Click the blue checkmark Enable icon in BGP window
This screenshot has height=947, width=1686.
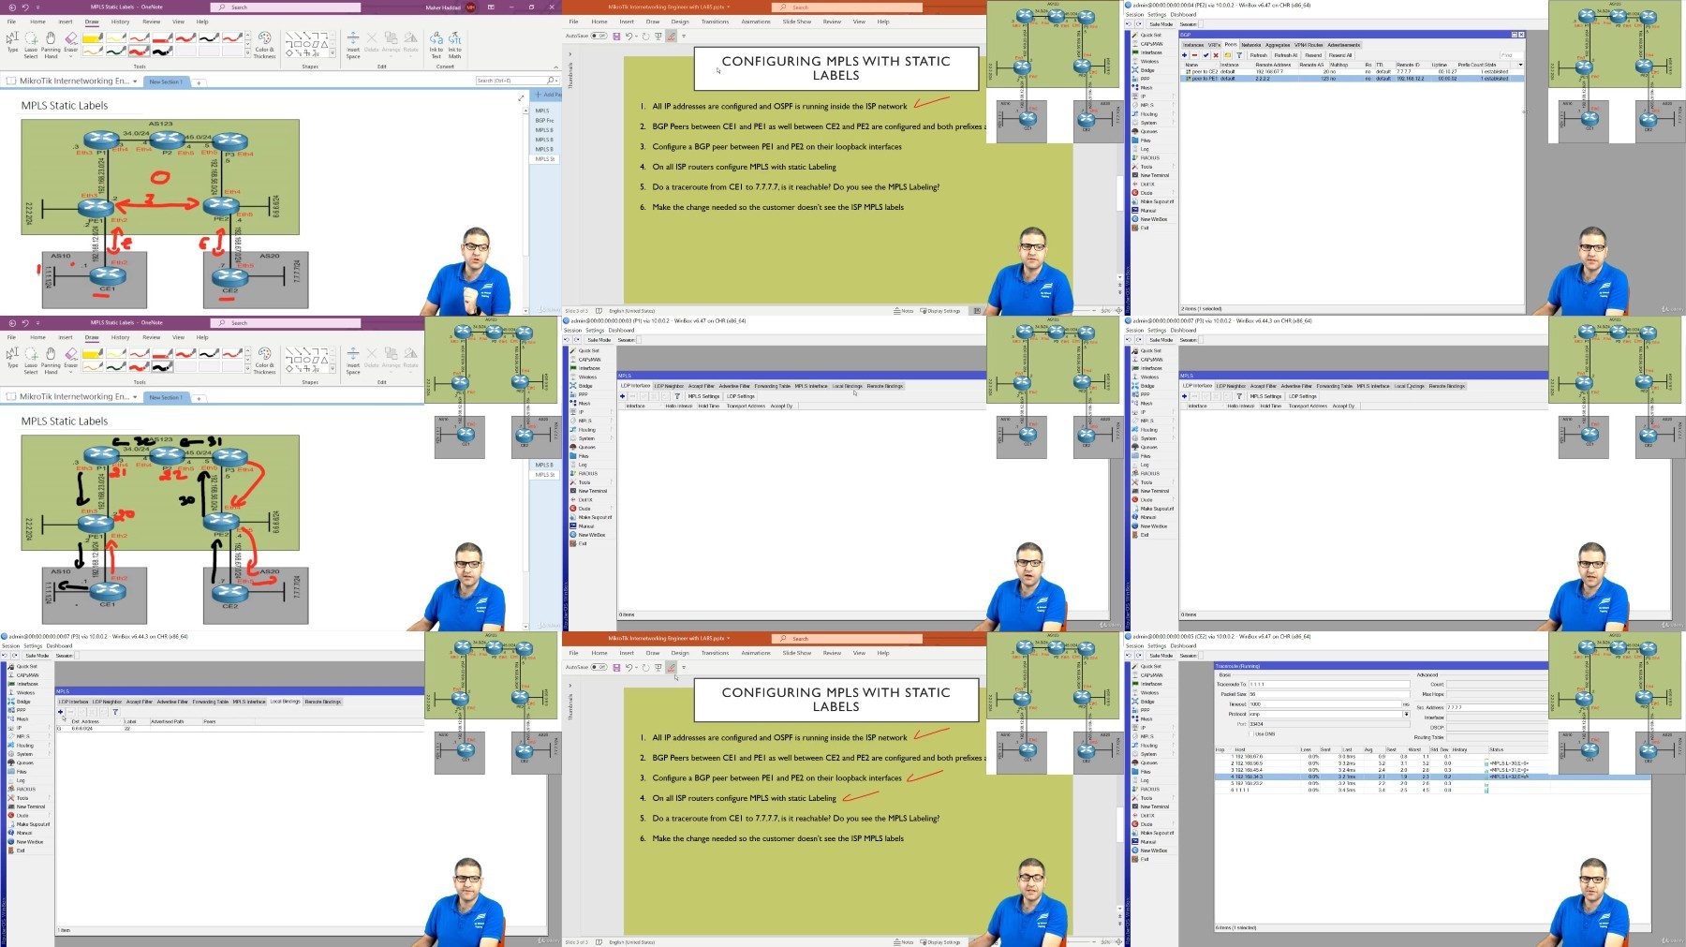click(1206, 55)
